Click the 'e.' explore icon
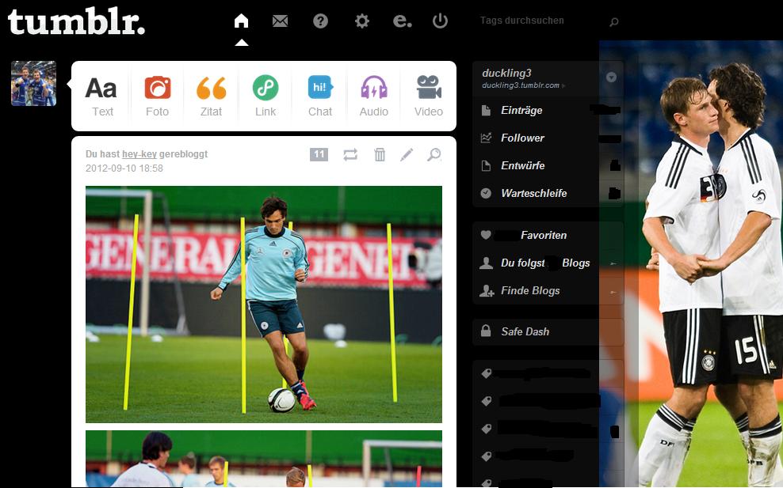The image size is (783, 488). 403,21
